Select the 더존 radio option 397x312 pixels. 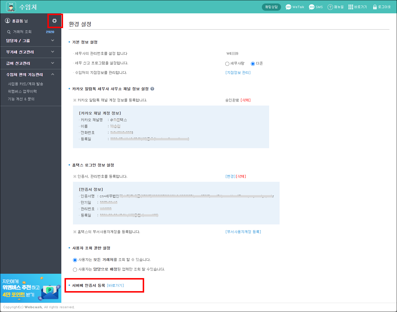[x=253, y=64]
